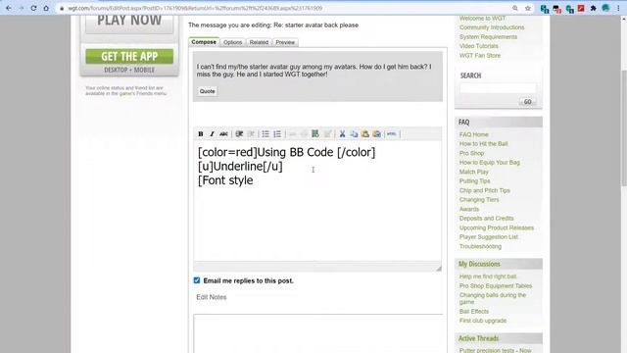The image size is (627, 353).
Task: Open 'Chip and Pitch Tips' link
Action: pyautogui.click(x=485, y=190)
